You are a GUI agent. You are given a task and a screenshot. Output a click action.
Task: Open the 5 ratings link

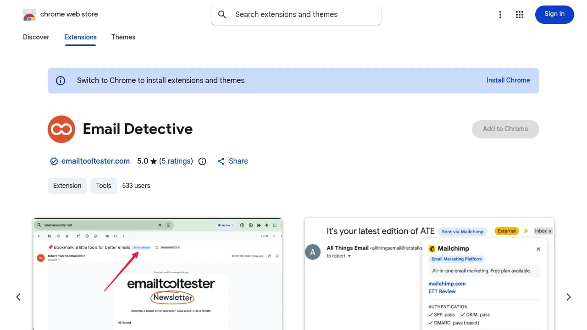[176, 161]
